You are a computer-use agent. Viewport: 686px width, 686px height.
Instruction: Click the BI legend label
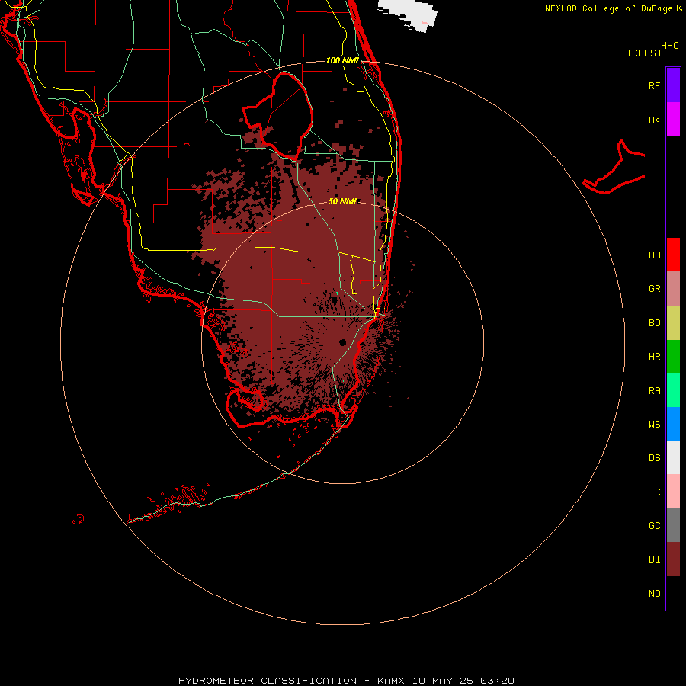pyautogui.click(x=654, y=559)
